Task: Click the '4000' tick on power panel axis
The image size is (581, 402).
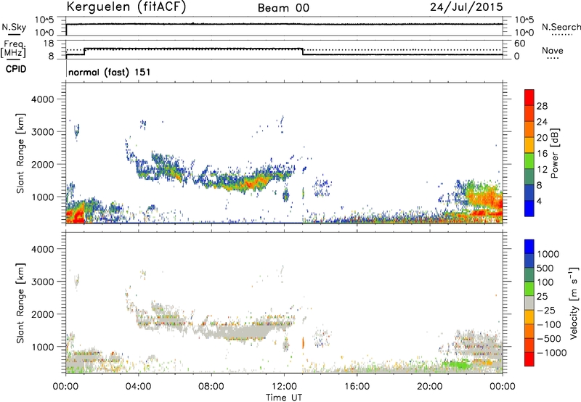Action: [x=42, y=99]
